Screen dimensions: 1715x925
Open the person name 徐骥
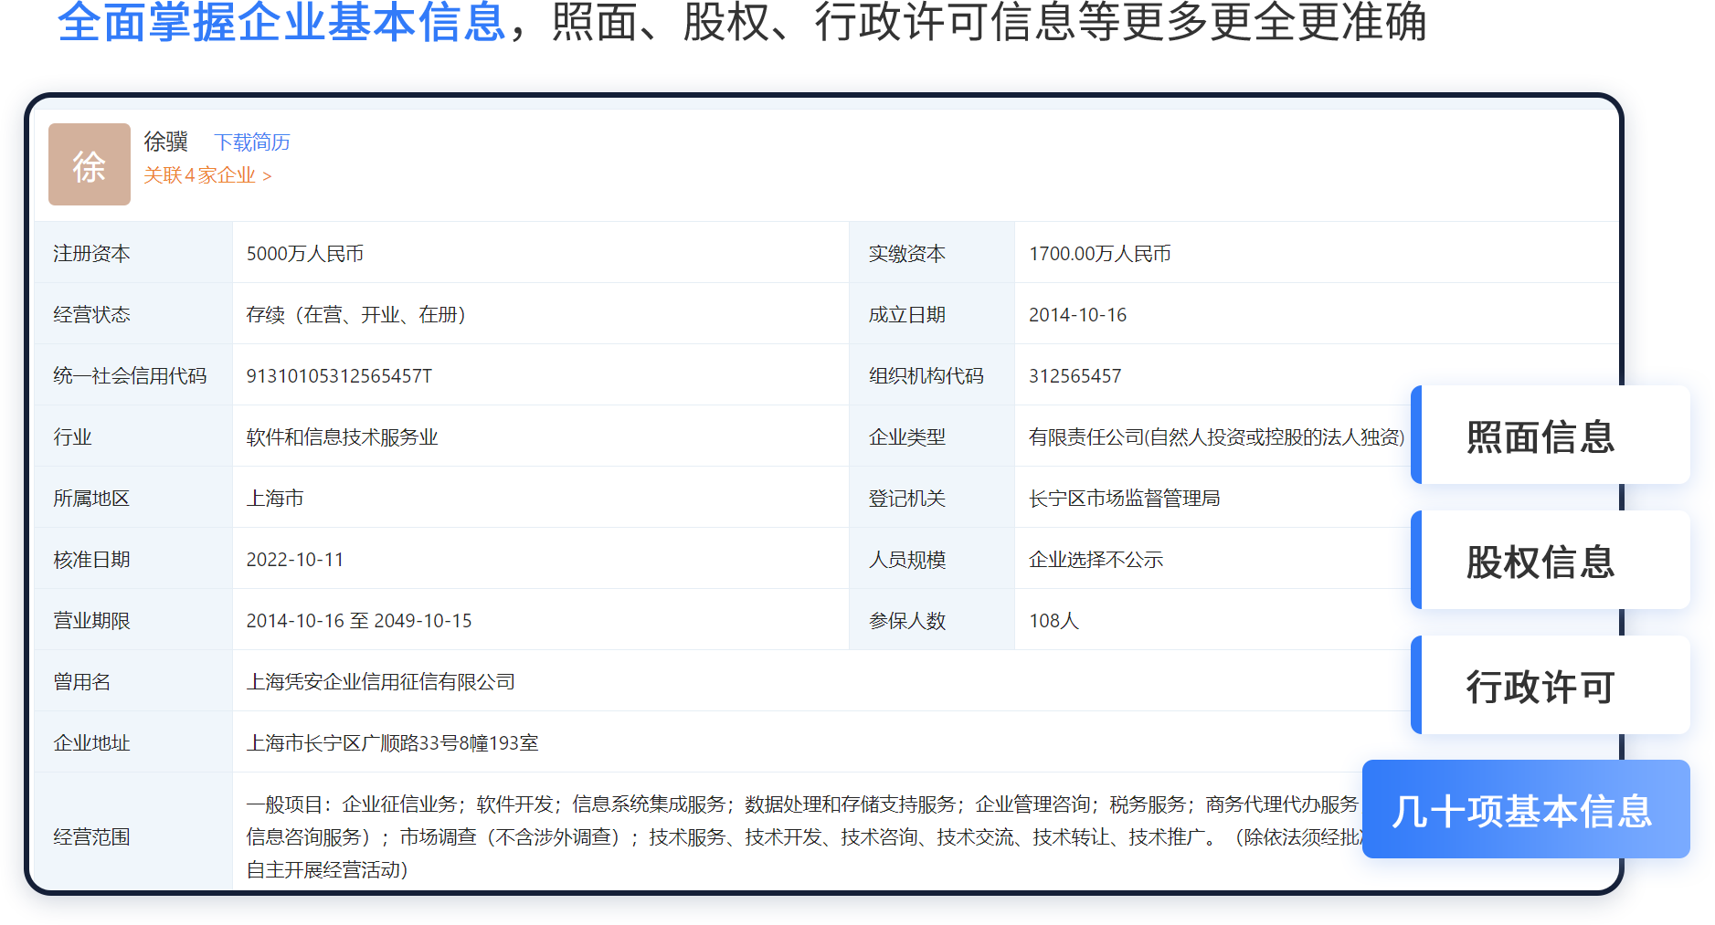tap(165, 142)
